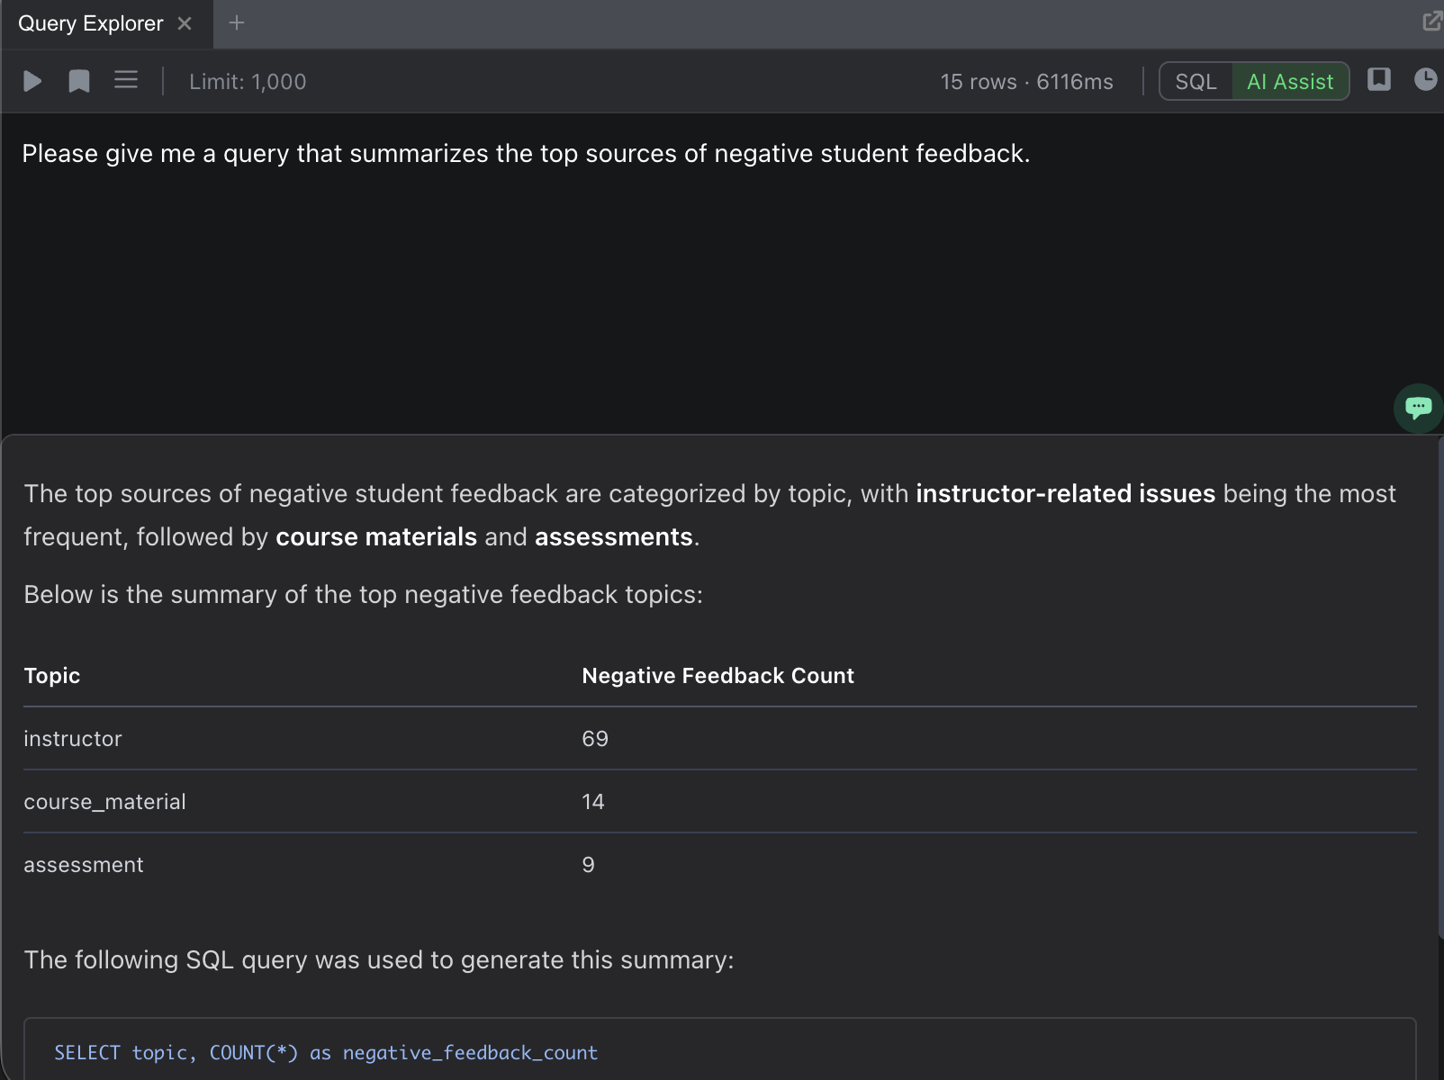This screenshot has width=1444, height=1080.
Task: Click 'Below is the summary' sentence
Action: click(364, 595)
